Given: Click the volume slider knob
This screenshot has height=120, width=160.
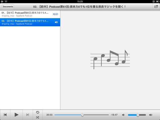Looking at the screenshot, I should tap(138, 115).
